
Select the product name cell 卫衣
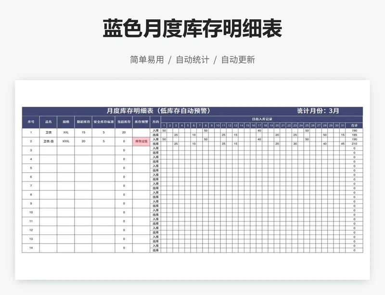49,133
